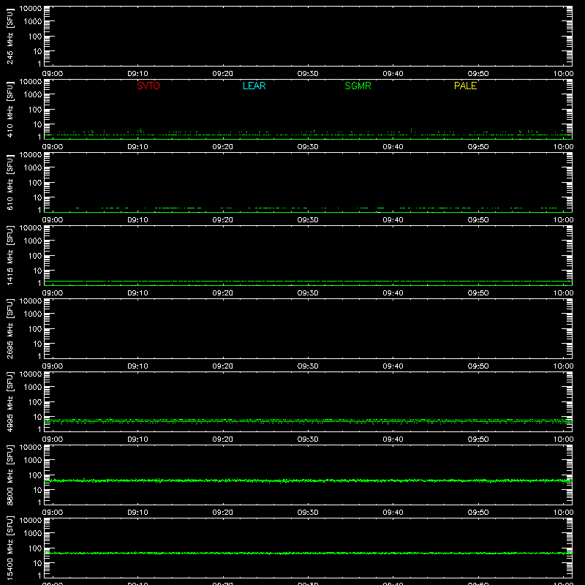Click 10 tick label on 15400 MHz axis
The image size is (585, 585).
click(38, 563)
